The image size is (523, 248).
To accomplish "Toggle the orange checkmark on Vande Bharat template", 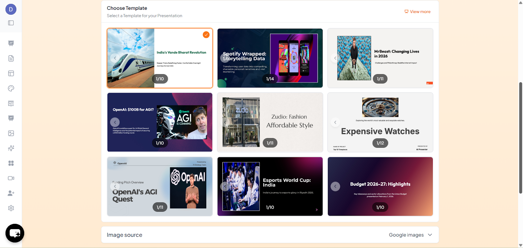I will [206, 35].
